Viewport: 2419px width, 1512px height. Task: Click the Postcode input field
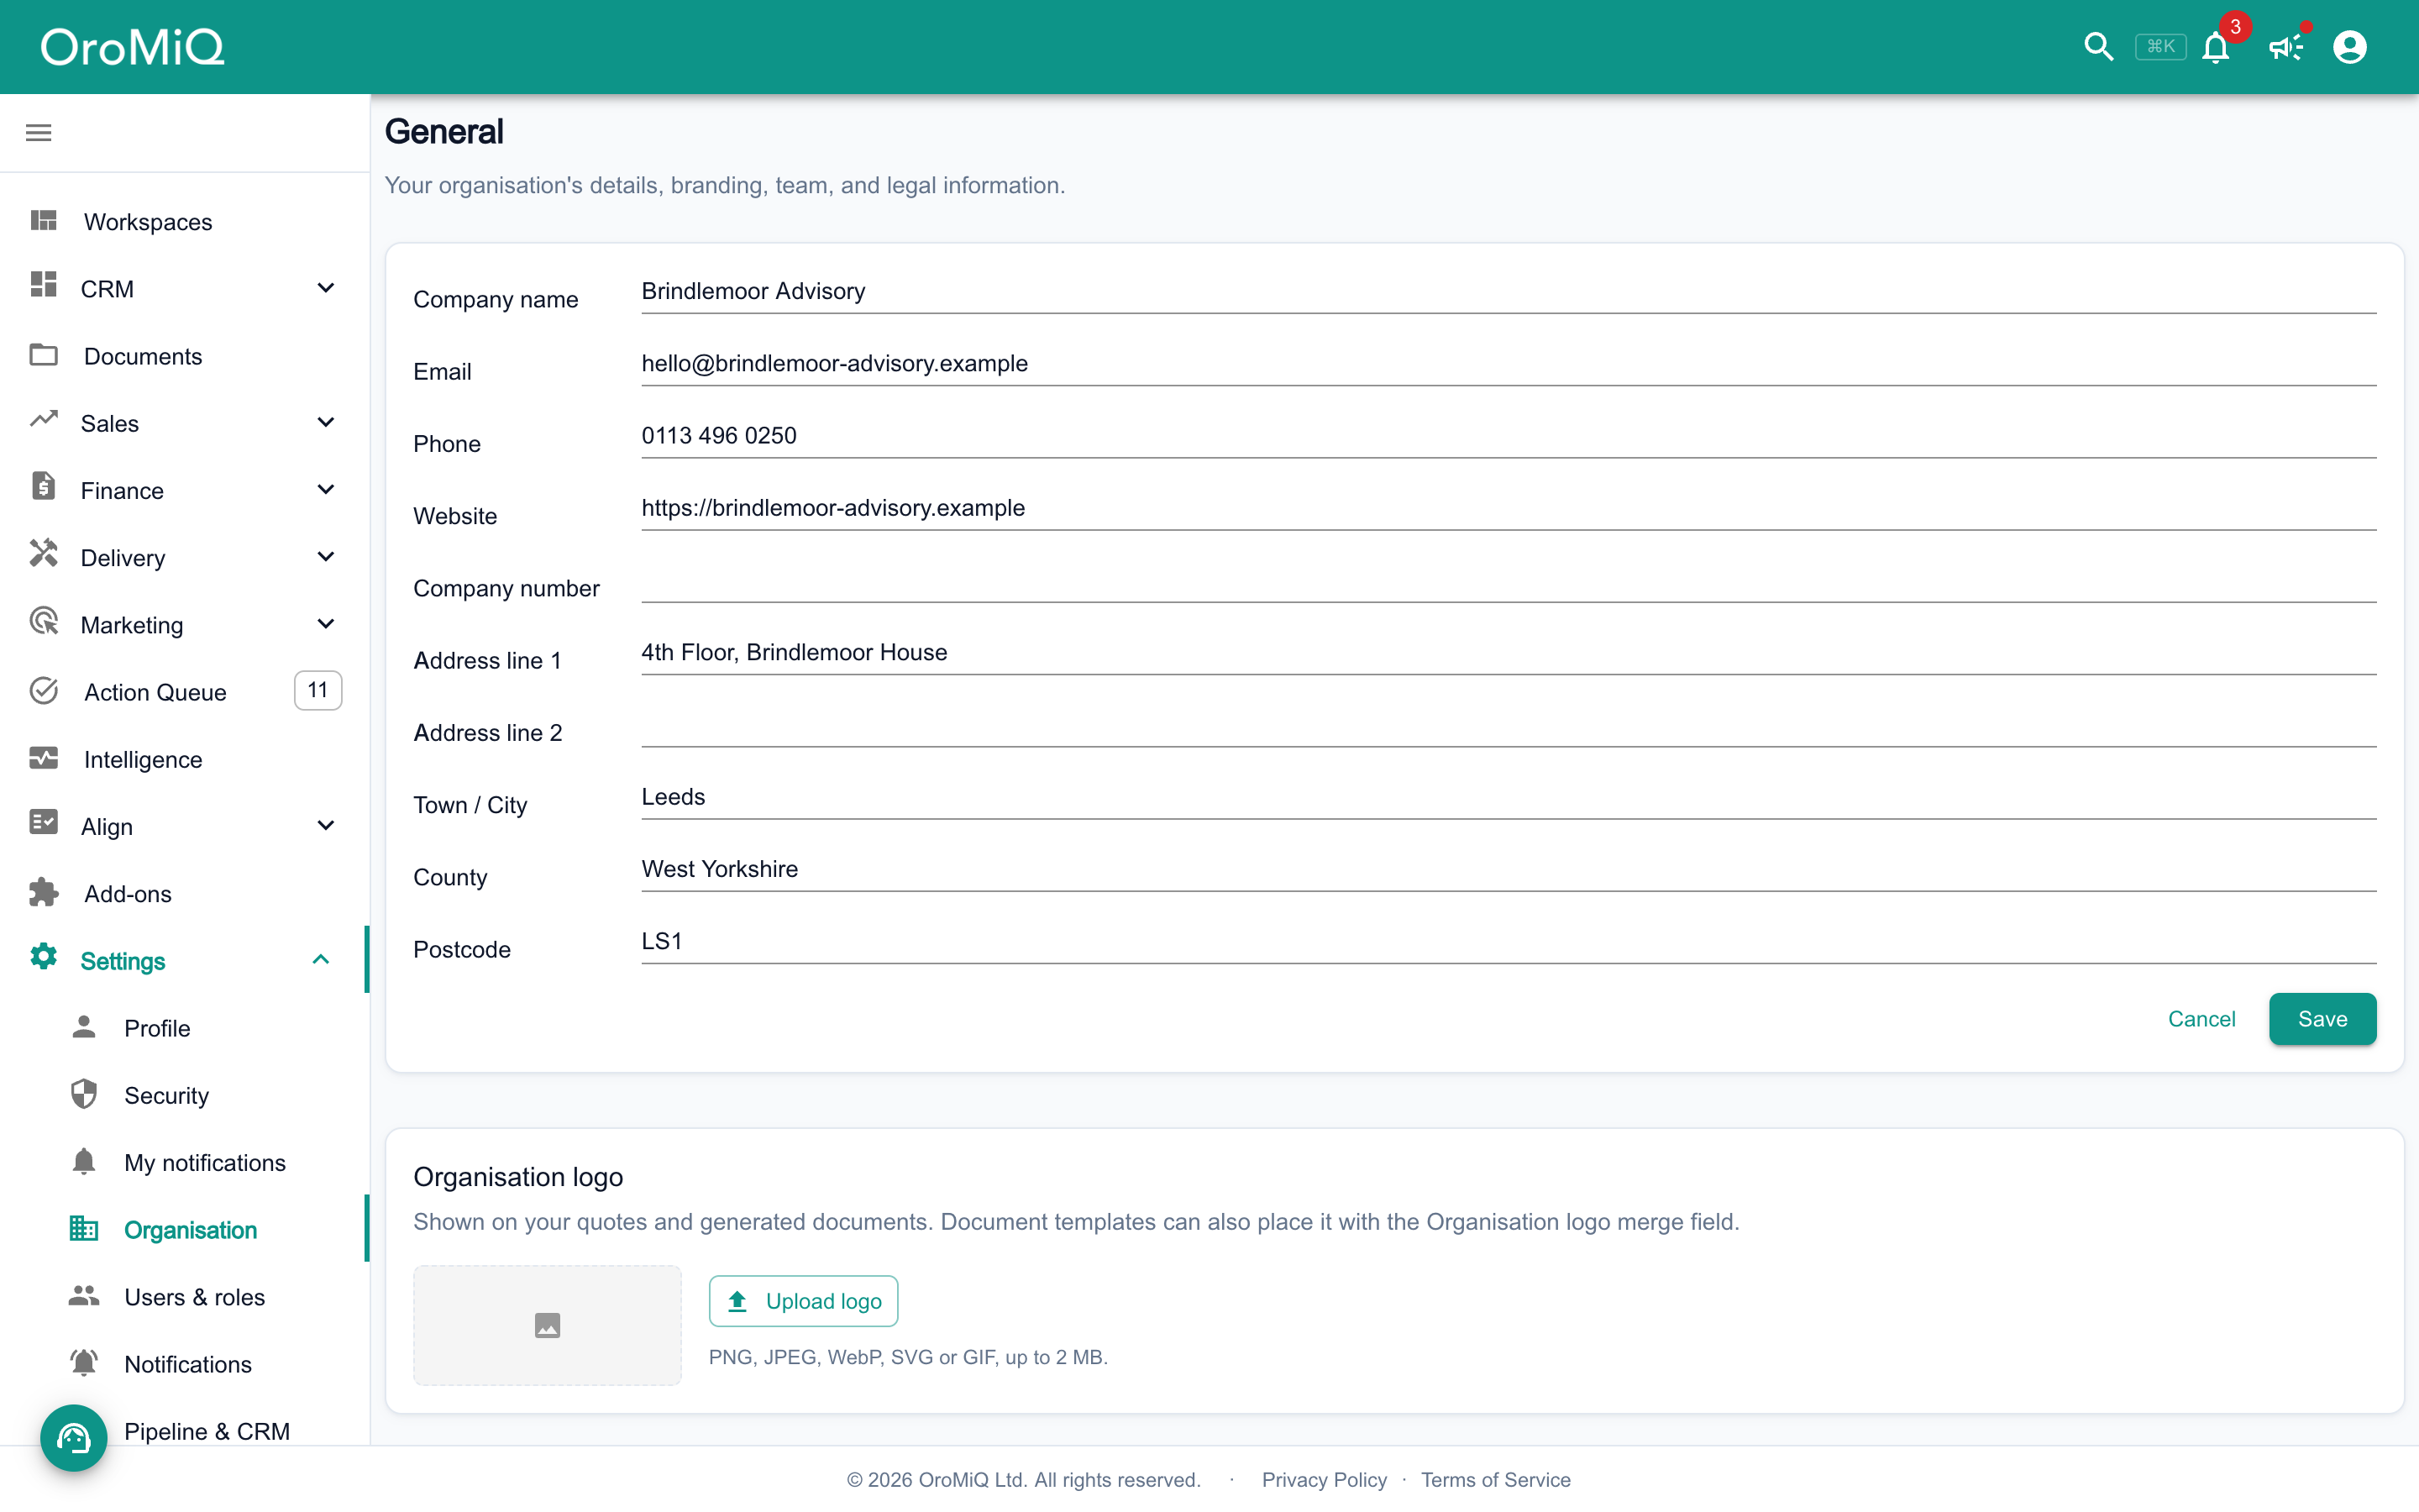tap(1509, 941)
